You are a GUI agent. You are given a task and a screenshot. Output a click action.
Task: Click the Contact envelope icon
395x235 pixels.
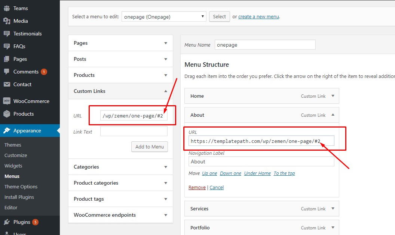6,84
